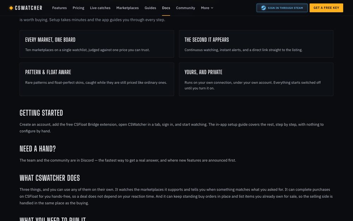Open the Every Market, One Board card
The image size is (353, 221).
pos(97,44)
